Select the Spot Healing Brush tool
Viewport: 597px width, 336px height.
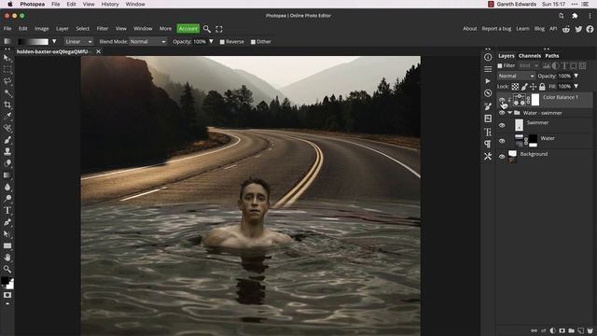[x=7, y=128]
